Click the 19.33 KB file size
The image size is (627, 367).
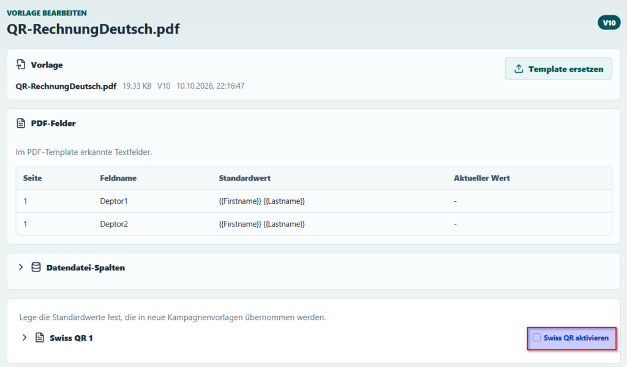(137, 86)
